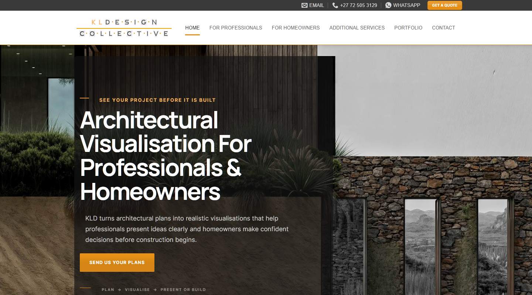Open the EMAIL contact link
This screenshot has width=532, height=295.
313,5
